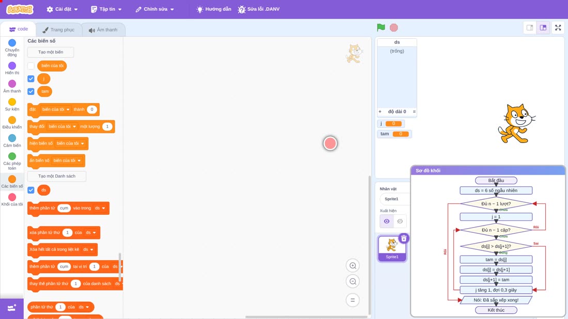Image resolution: width=568 pixels, height=319 pixels.
Task: Open the Chỉnh sửa menu
Action: point(155,9)
